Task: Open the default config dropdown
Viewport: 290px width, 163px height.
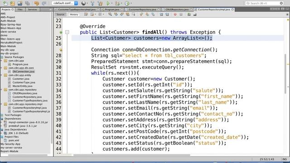Action: pos(76,3)
